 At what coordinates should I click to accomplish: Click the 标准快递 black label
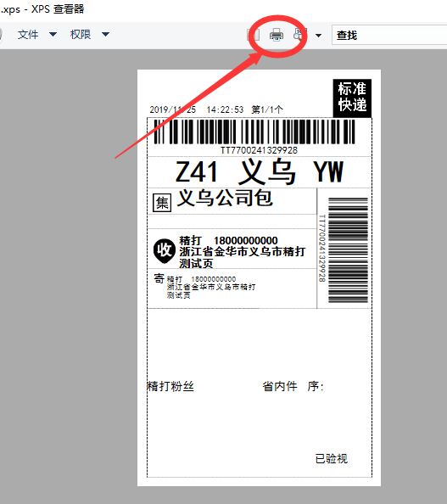pyautogui.click(x=352, y=98)
